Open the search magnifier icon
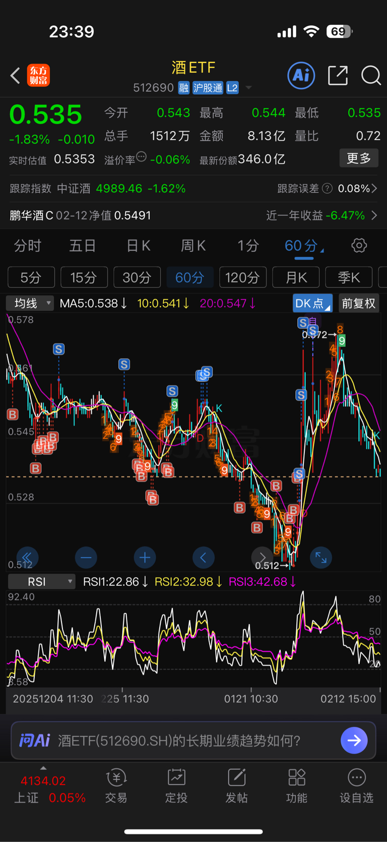Screen dimensions: 387x842 pyautogui.click(x=371, y=76)
